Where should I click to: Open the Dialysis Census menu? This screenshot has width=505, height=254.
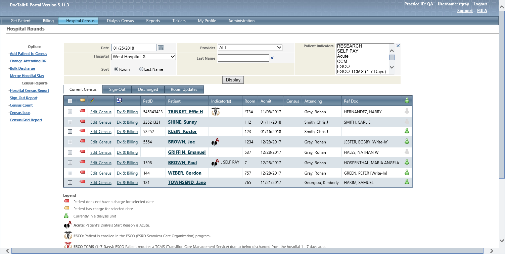click(x=120, y=21)
